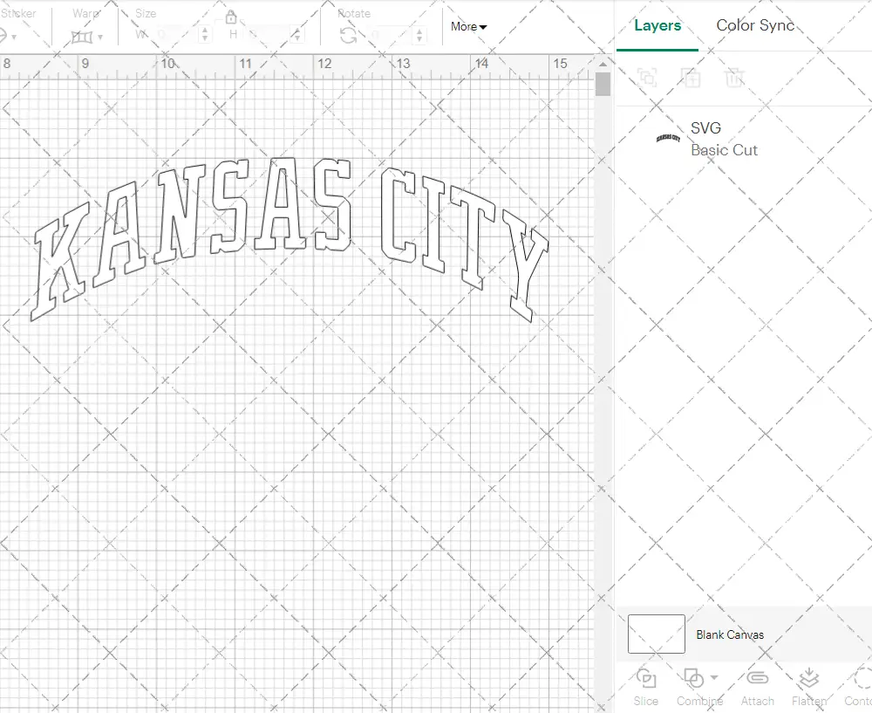The height and width of the screenshot is (713, 872).
Task: Expand the Combine dropdown arrow
Action: click(x=714, y=677)
